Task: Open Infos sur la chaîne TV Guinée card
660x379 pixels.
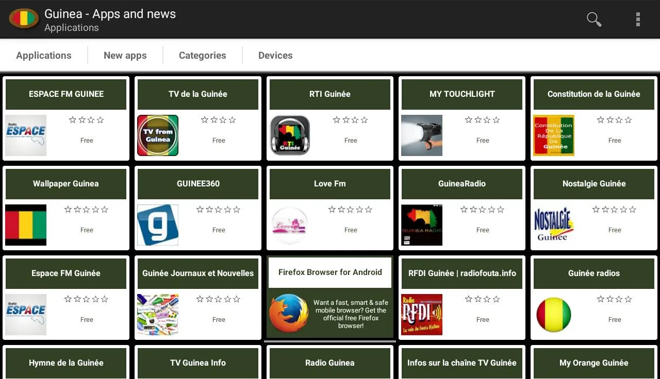Action: [x=462, y=363]
